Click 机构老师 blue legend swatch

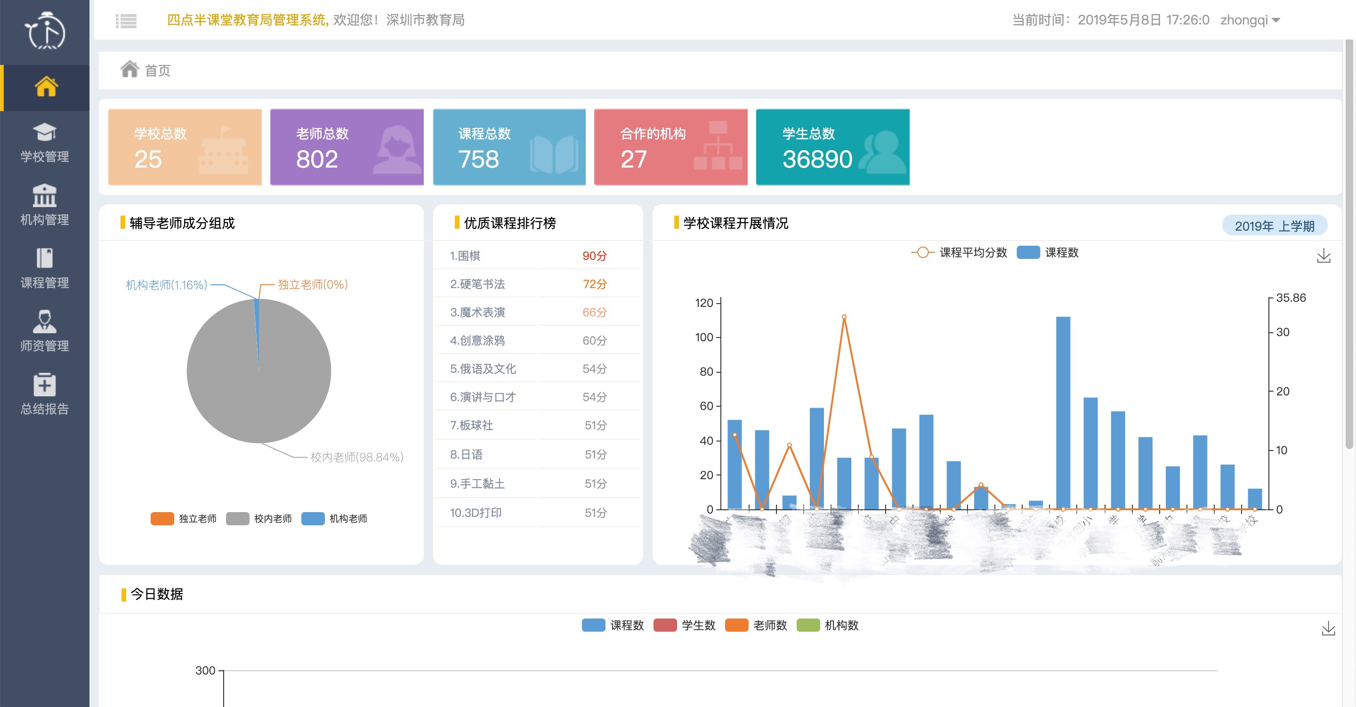pyautogui.click(x=313, y=519)
